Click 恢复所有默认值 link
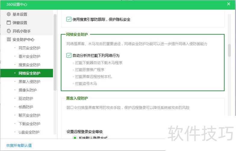This screenshot has height=151, width=236. tap(19, 146)
